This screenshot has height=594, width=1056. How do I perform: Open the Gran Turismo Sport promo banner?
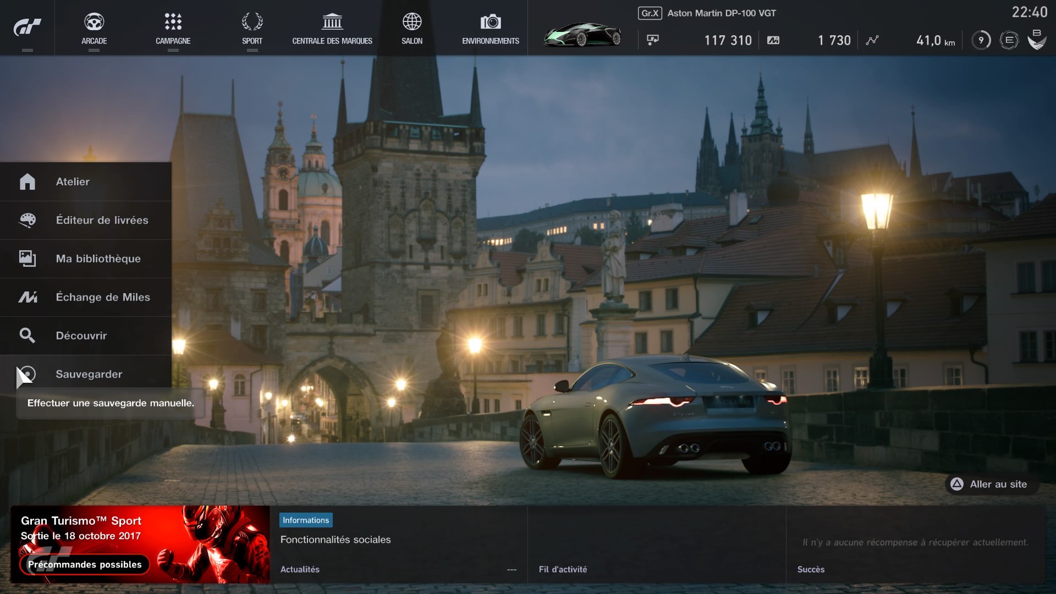pyautogui.click(x=140, y=544)
